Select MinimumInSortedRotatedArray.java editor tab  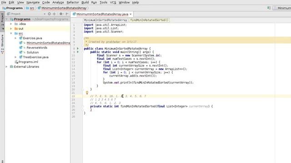coord(102,14)
